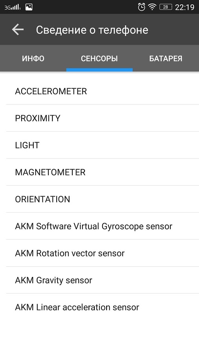Image resolution: width=199 pixels, height=355 pixels.
Task: Tap the back arrow icon
Action: click(x=18, y=30)
